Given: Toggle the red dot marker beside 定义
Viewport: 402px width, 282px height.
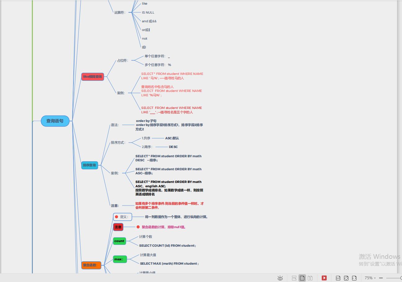Looking at the screenshot, I should [x=117, y=217].
